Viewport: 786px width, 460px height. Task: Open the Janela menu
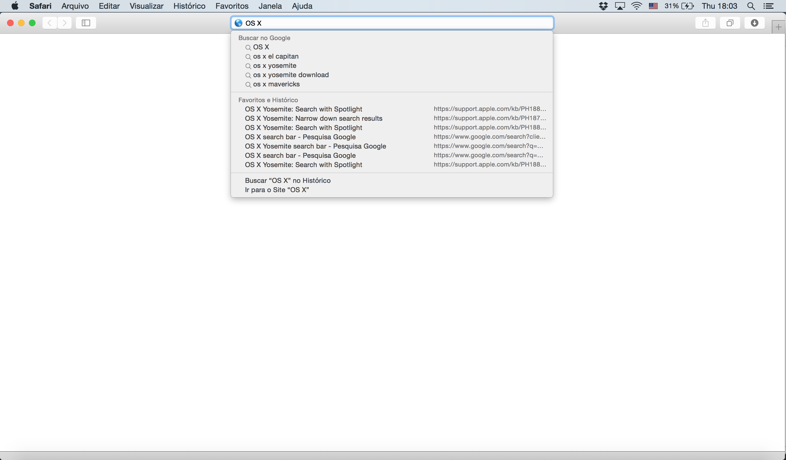(x=270, y=6)
